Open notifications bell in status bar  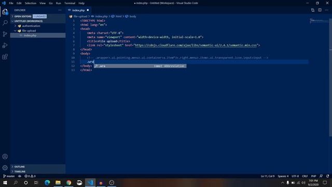point(327,176)
